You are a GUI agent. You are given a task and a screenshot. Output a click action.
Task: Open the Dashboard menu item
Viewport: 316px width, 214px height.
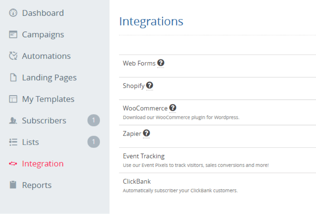pyautogui.click(x=43, y=13)
